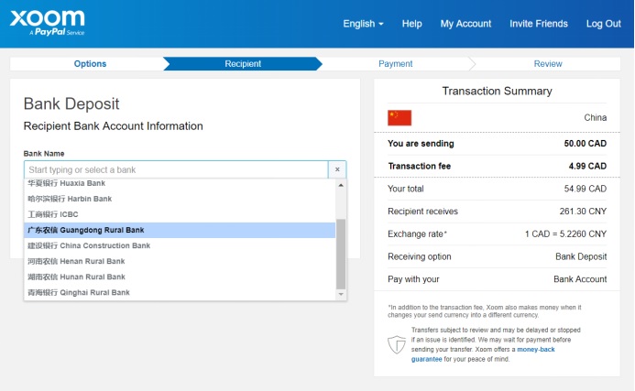Click the China country label
The image size is (635, 391).
[x=596, y=118]
